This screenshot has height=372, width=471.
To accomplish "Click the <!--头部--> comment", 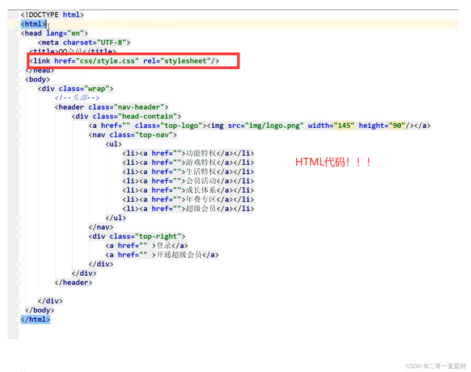I will click(x=77, y=98).
